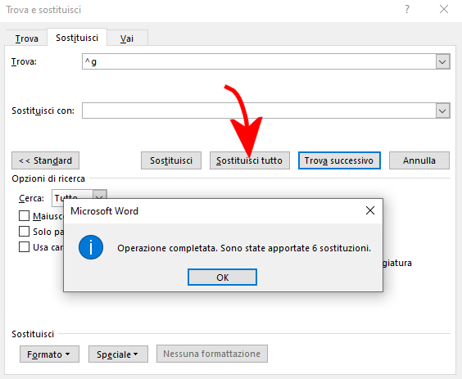Screen dimensions: 462x379
Task: Select the Sostituisci tab
Action: pos(77,38)
